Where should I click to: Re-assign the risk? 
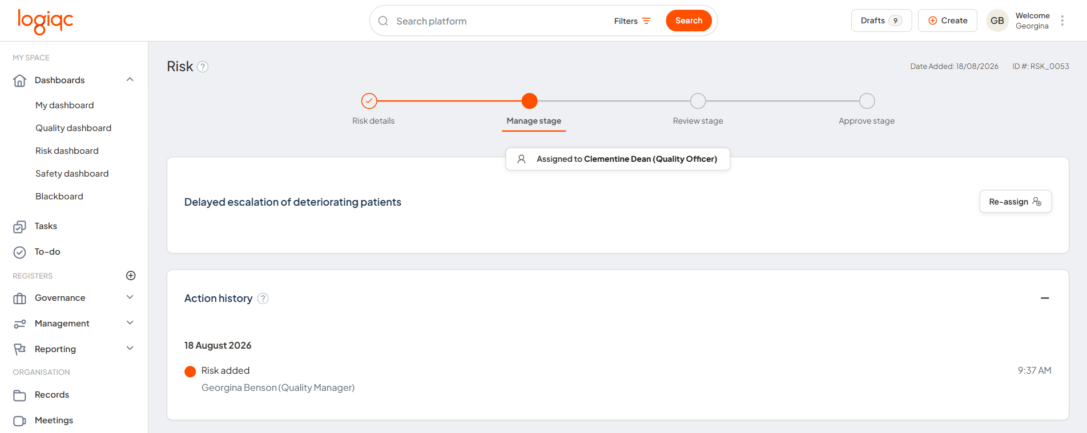[x=1016, y=202]
